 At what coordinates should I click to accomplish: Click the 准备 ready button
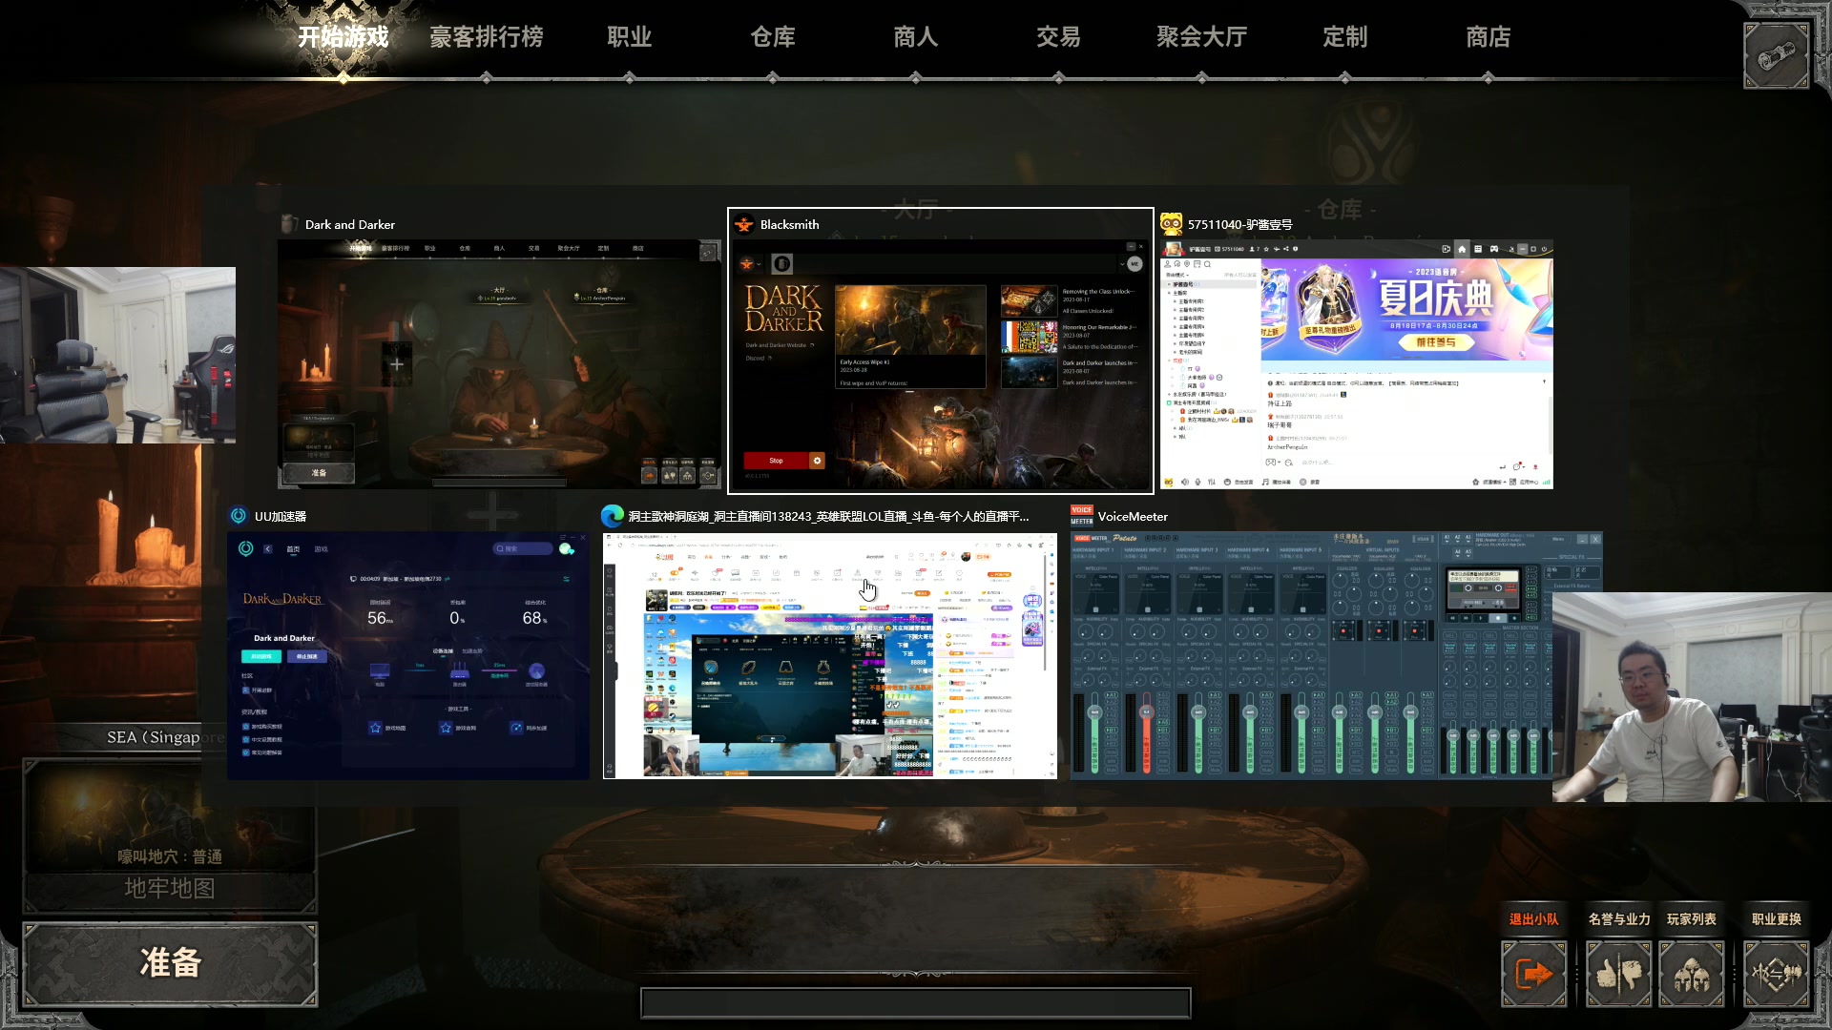[x=170, y=963]
